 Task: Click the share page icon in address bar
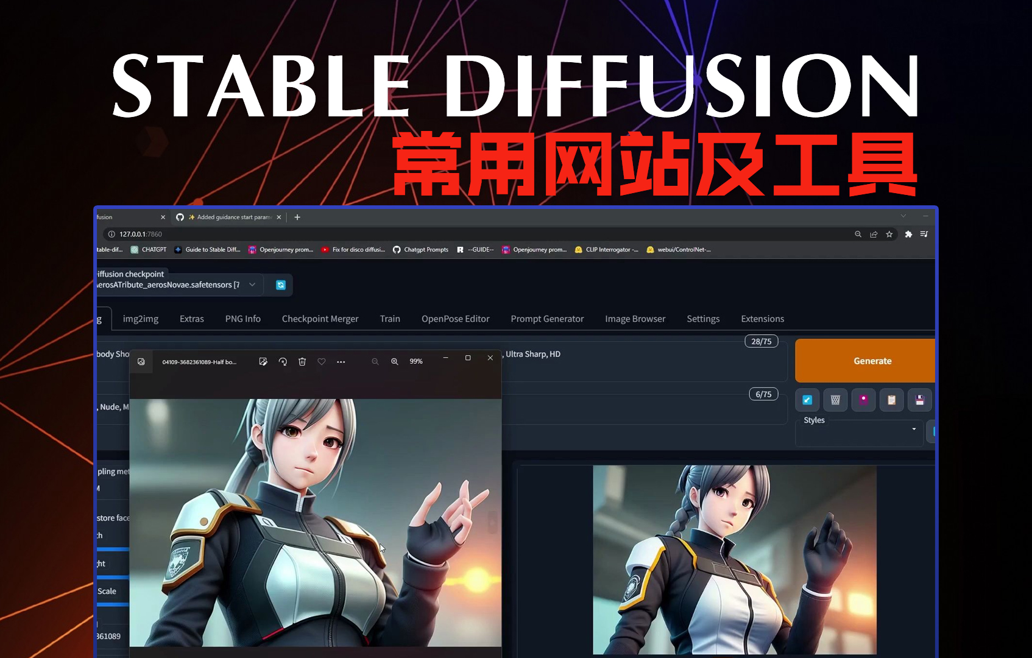874,234
